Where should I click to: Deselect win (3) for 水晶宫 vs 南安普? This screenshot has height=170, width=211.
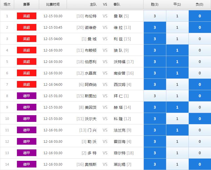(155, 73)
